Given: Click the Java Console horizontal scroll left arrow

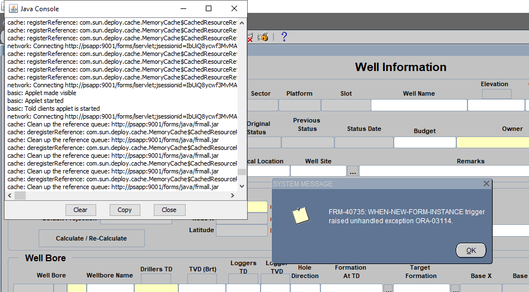Looking at the screenshot, I should [x=10, y=195].
